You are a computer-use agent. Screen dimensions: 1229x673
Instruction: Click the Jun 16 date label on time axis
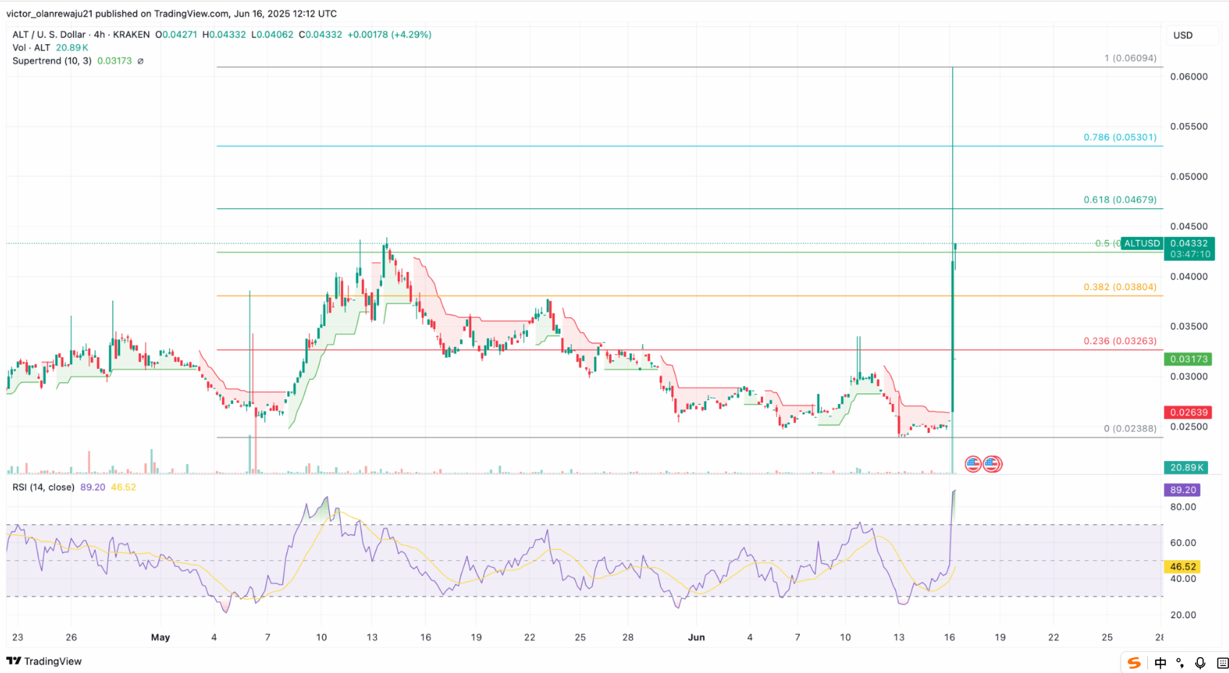point(948,638)
